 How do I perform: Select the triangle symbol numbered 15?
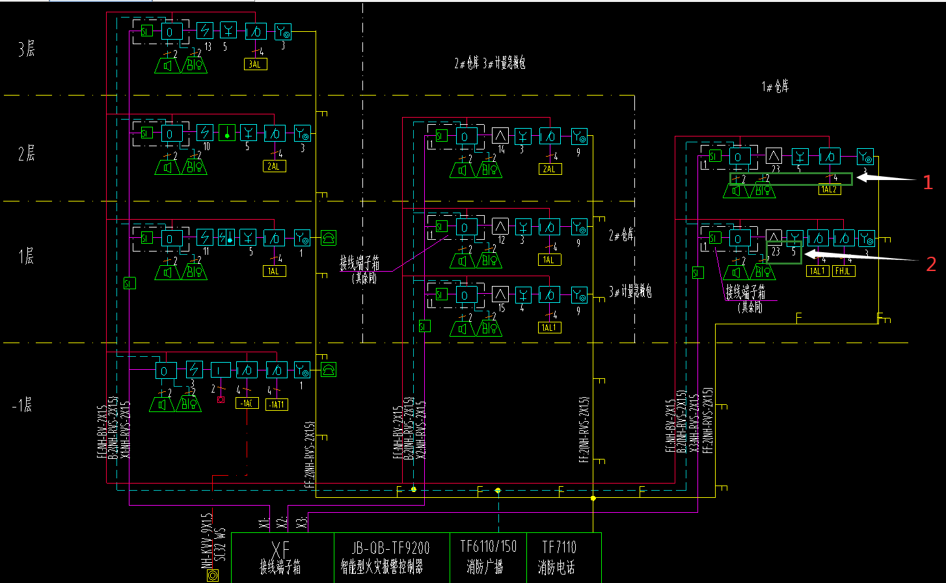point(500,294)
